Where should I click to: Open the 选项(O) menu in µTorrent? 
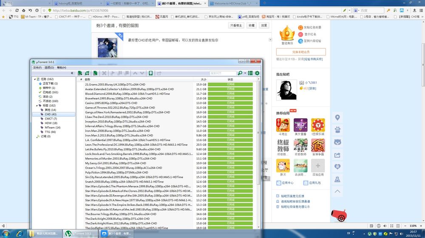[x=49, y=67]
